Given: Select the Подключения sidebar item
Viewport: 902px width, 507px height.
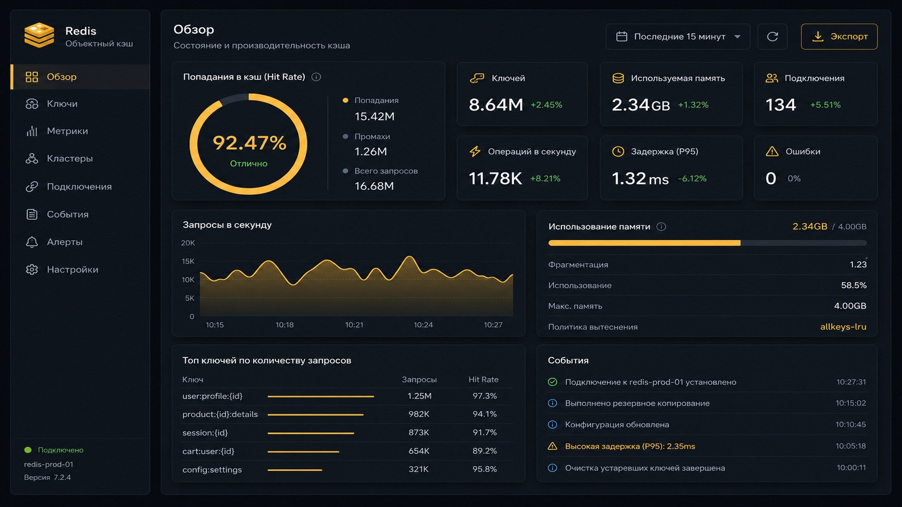Looking at the screenshot, I should pos(80,187).
